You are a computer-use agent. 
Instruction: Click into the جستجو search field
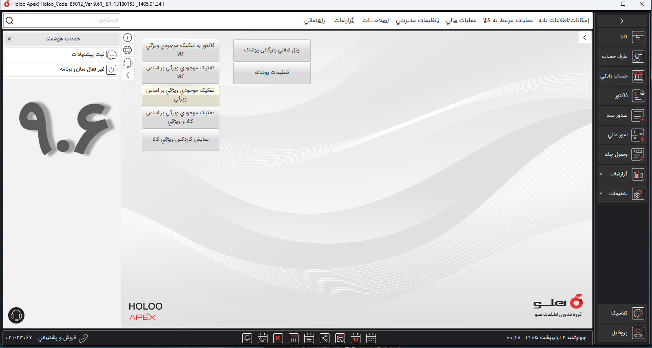67,20
